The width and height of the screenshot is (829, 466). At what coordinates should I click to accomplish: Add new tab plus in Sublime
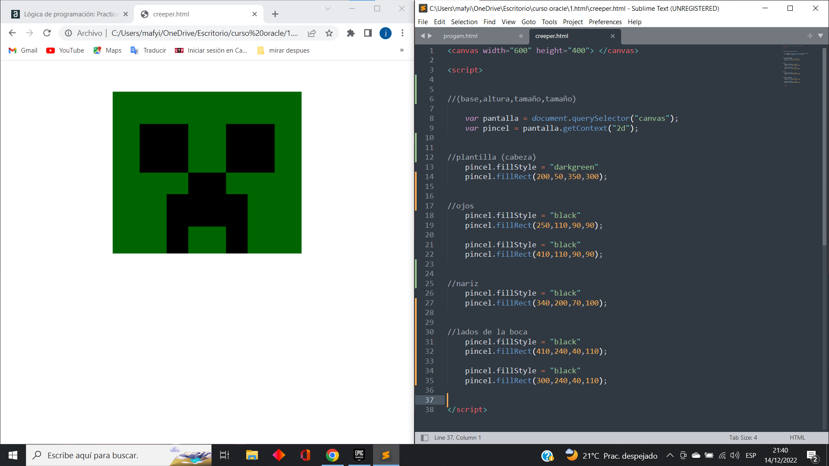(x=810, y=36)
